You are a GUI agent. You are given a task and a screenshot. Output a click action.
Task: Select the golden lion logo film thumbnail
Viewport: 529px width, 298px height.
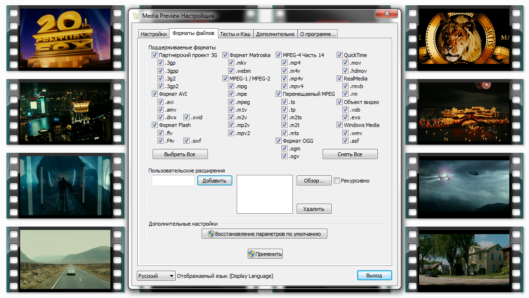click(x=464, y=38)
